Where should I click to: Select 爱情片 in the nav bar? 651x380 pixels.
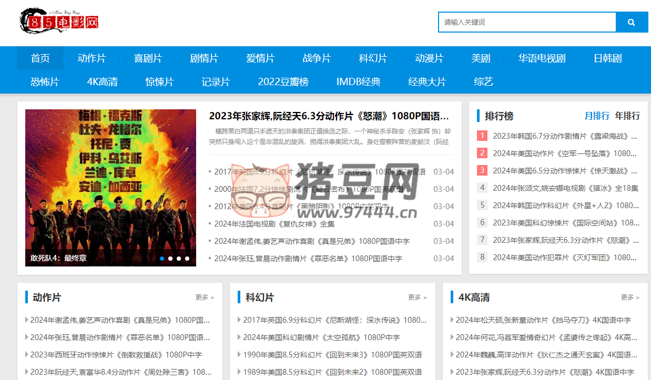click(260, 58)
